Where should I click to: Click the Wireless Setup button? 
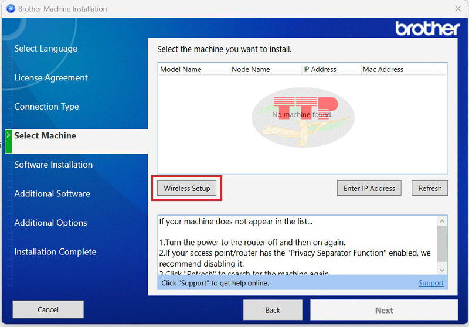186,188
